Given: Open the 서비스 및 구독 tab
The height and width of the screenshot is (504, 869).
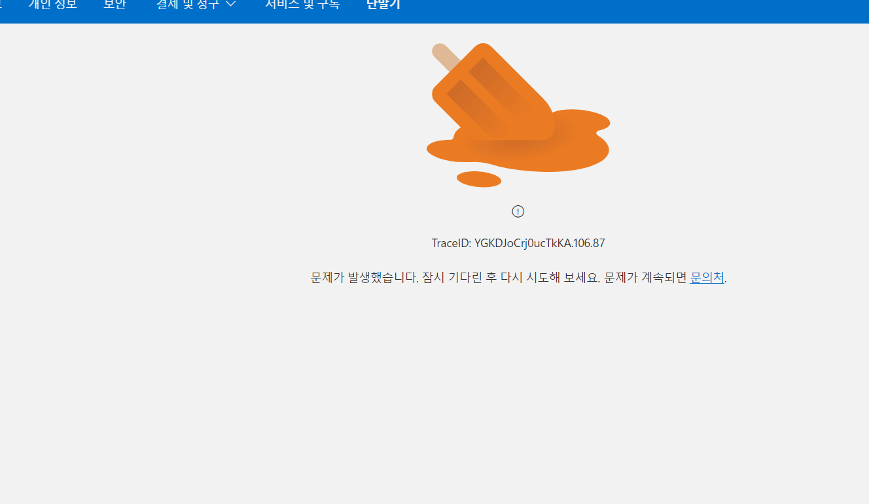Looking at the screenshot, I should coord(302,4).
